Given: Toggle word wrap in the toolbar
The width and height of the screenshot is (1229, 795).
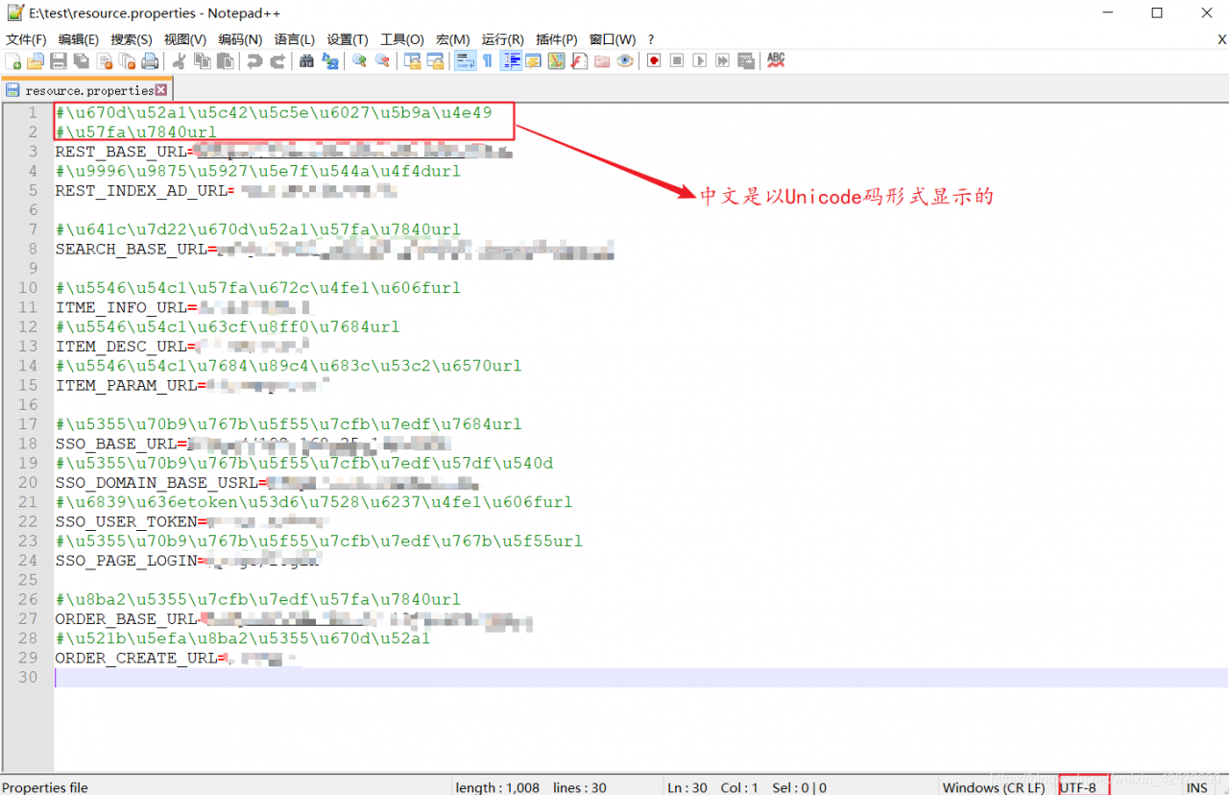Looking at the screenshot, I should [x=465, y=61].
